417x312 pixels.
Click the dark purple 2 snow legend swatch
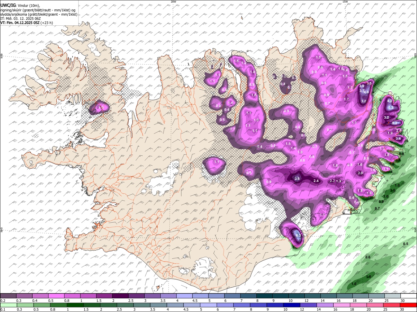[120, 296]
